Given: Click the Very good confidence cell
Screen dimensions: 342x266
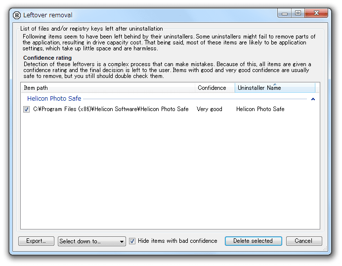Looking at the screenshot, I should tap(209, 109).
